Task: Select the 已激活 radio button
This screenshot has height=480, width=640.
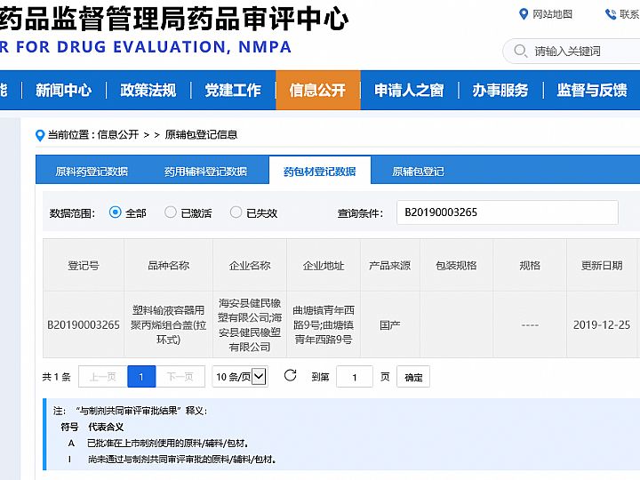Action: tap(171, 212)
